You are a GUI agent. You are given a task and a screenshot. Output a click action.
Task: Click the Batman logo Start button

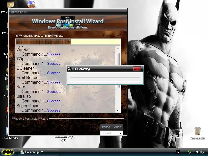point(8,152)
